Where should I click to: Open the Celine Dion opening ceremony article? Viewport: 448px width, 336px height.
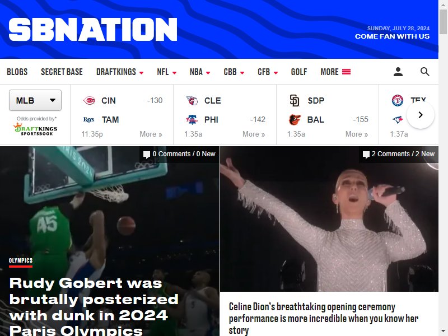pyautogui.click(x=324, y=318)
